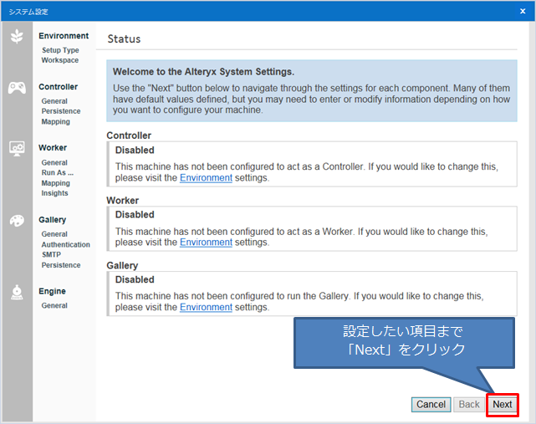Click the Next button
This screenshot has height=424, width=536.
pos(502,405)
